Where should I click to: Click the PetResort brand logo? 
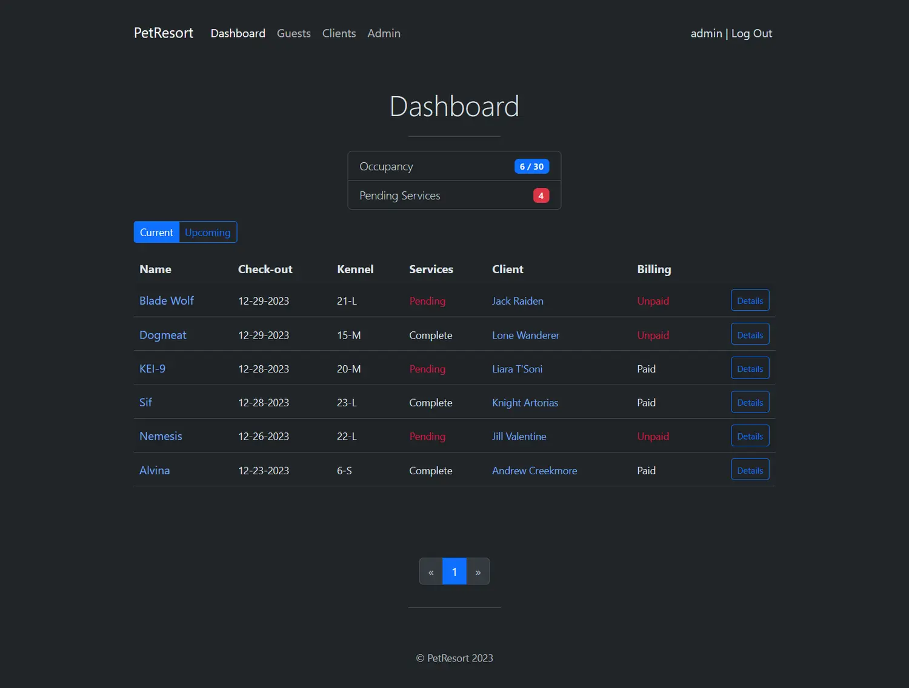click(x=163, y=33)
